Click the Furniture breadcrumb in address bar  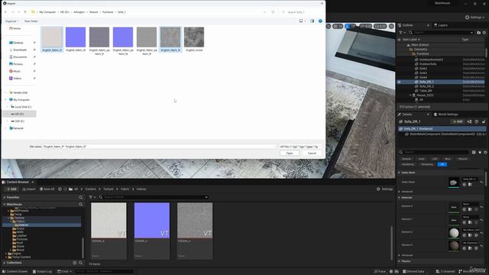point(108,12)
